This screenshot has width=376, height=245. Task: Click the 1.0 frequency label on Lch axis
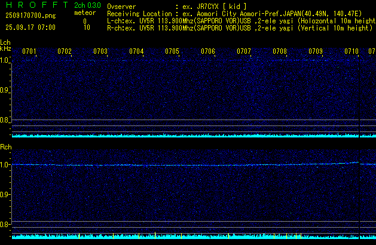(x=5, y=60)
